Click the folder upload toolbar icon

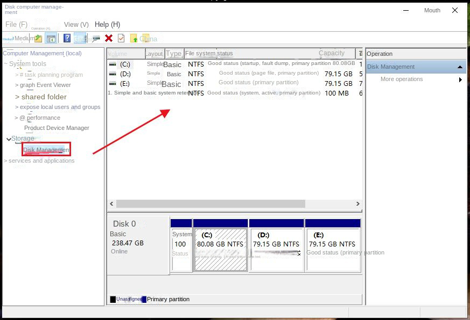(134, 38)
